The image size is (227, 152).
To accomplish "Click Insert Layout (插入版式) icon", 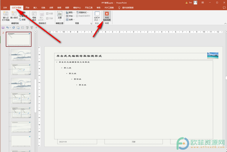I will point(14,15).
